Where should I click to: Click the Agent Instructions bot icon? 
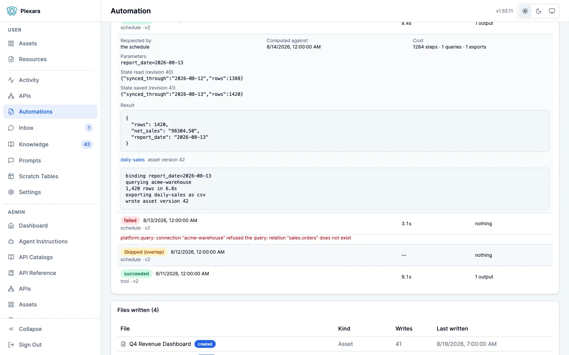click(11, 241)
